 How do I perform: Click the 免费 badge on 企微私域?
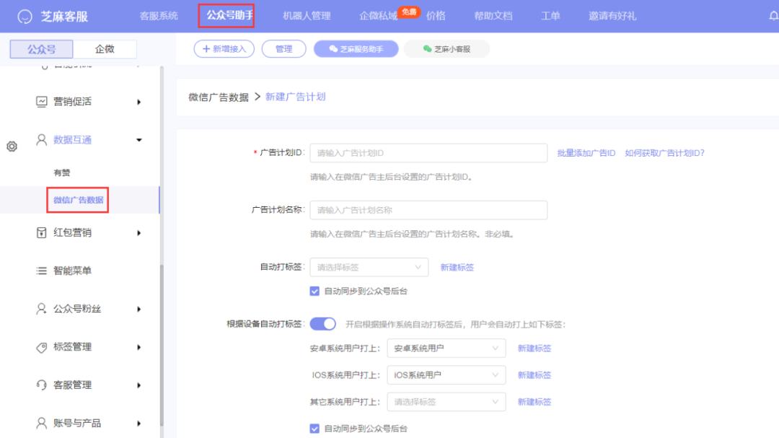point(409,12)
